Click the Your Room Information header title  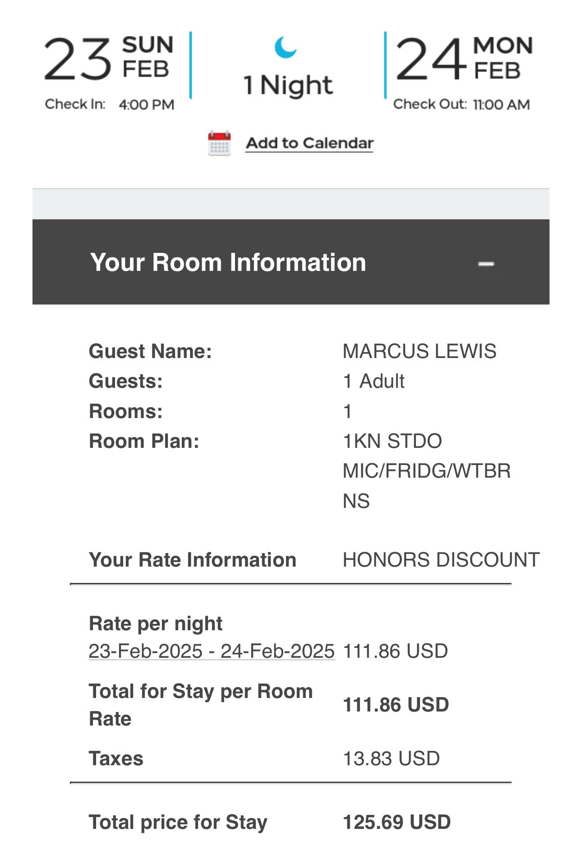click(228, 262)
